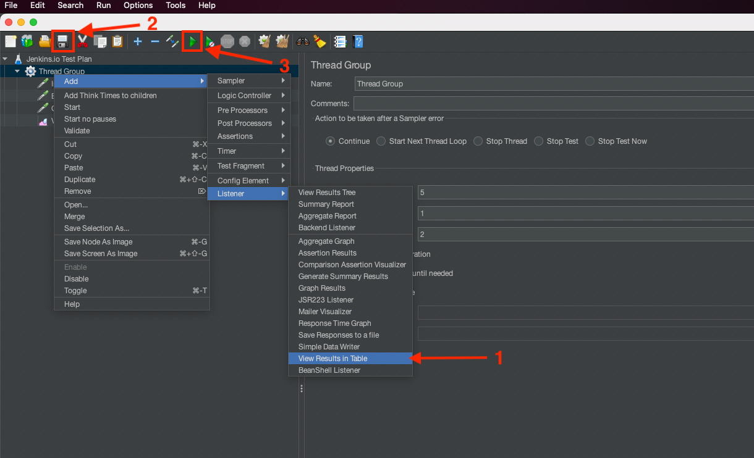Choose the Stop Test Now radio button
The image size is (754, 458).
[590, 141]
